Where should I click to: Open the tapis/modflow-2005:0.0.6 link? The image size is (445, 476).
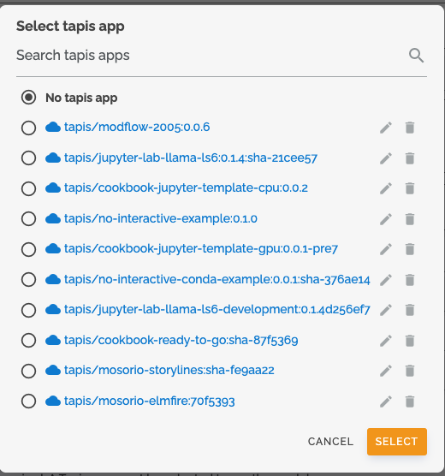(x=137, y=127)
